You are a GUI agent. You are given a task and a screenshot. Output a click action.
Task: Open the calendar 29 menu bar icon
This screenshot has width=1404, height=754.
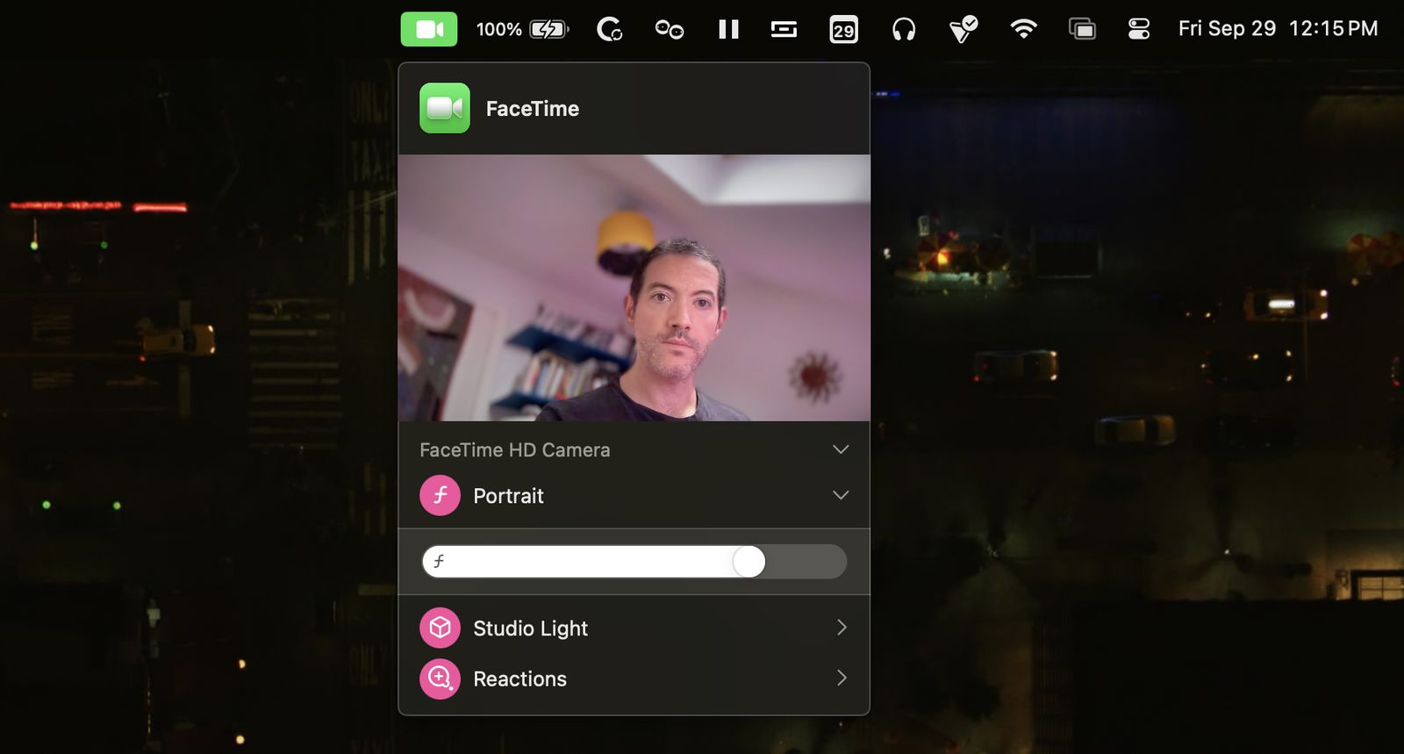[843, 30]
